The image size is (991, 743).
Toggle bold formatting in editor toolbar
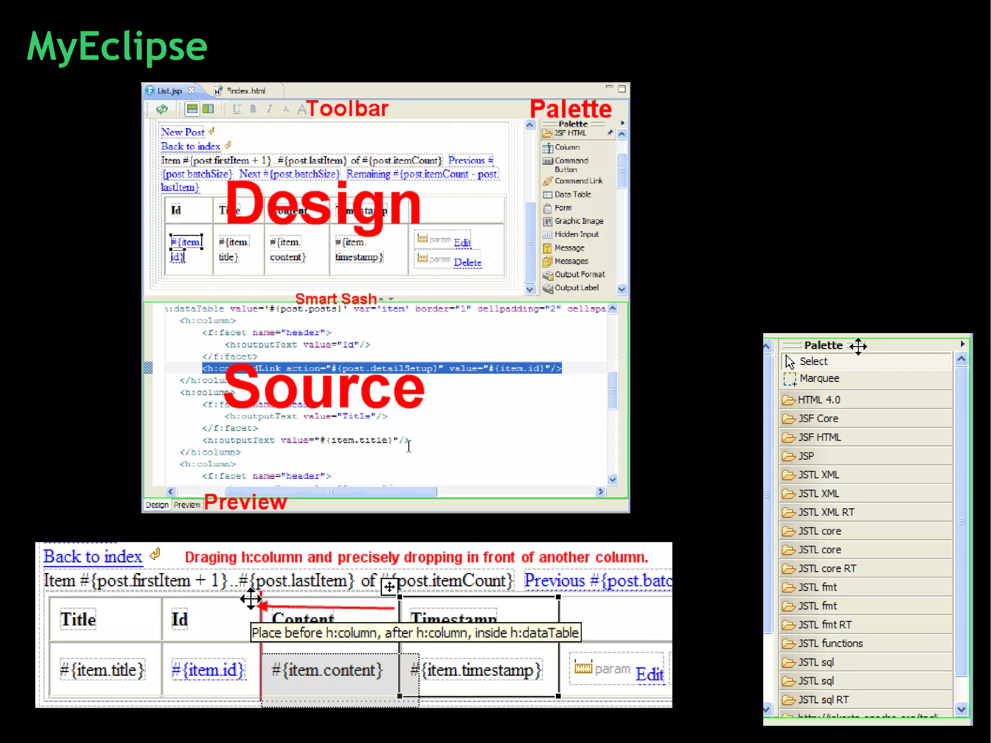[253, 109]
